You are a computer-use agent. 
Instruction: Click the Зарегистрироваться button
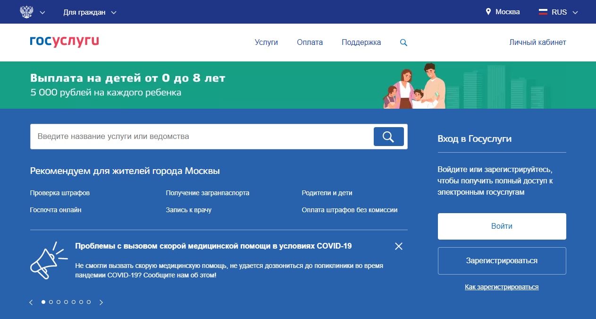pyautogui.click(x=502, y=261)
